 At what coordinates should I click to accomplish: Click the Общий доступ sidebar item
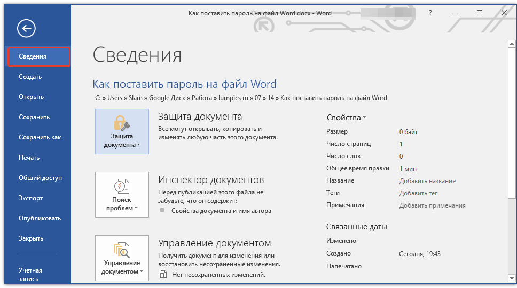pos(40,178)
